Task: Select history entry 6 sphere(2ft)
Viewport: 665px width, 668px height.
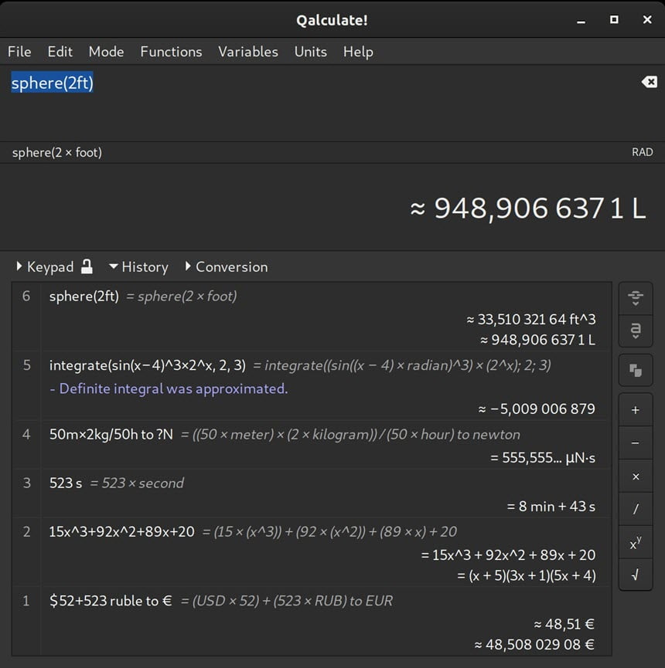Action: click(84, 296)
